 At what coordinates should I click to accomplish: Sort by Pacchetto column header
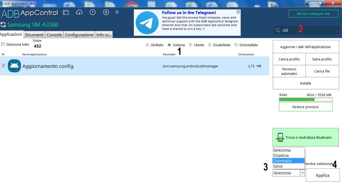tap(169, 54)
